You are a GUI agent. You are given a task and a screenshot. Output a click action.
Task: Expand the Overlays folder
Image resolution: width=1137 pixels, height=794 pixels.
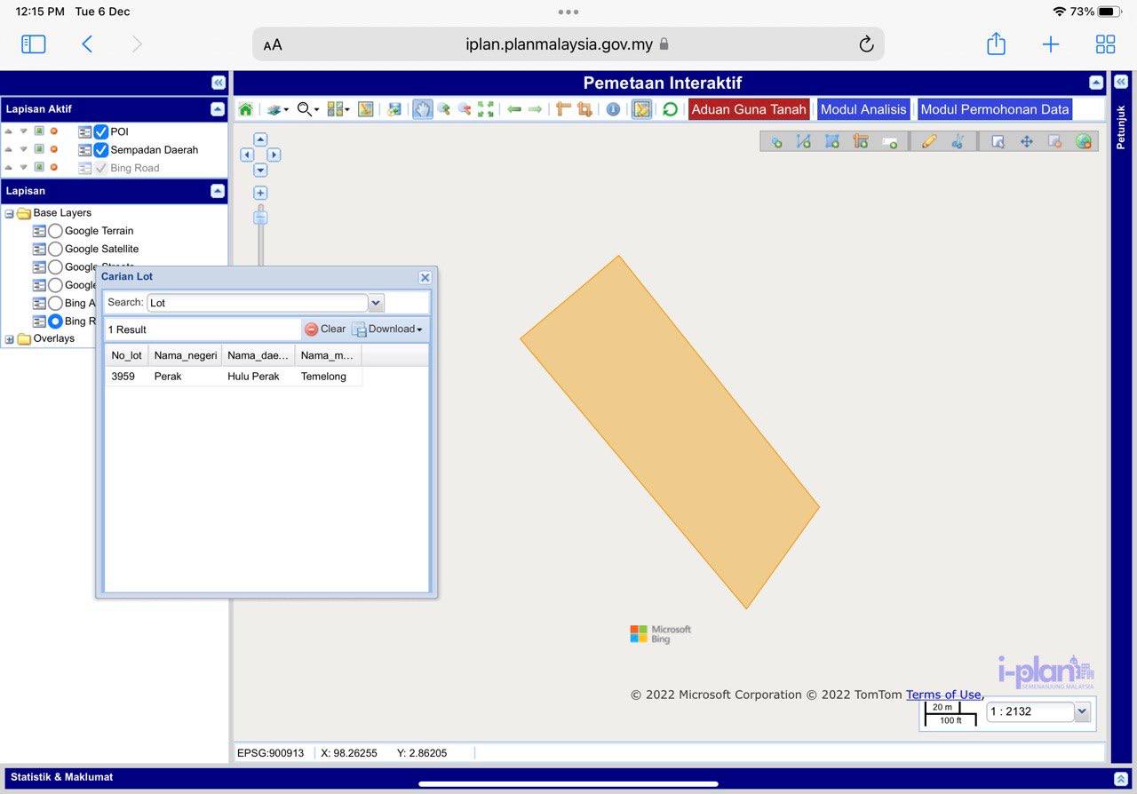click(10, 339)
